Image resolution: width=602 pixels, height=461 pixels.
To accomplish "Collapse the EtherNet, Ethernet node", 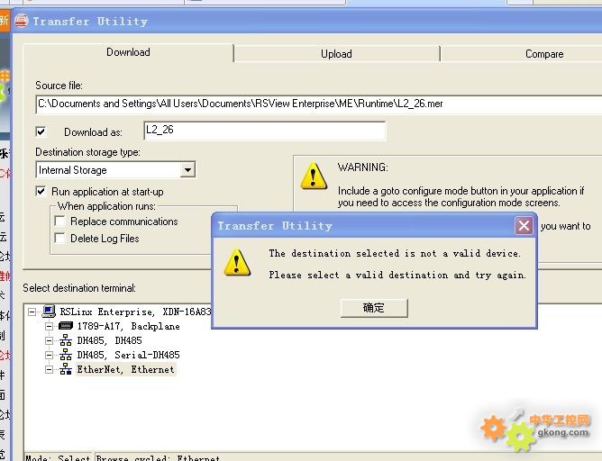I will pyautogui.click(x=49, y=369).
